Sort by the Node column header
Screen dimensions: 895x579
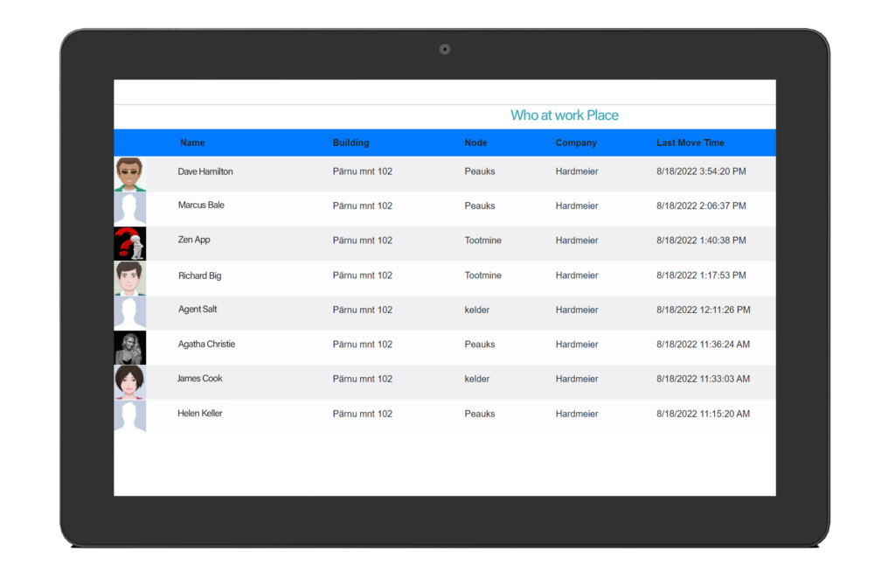coord(475,143)
